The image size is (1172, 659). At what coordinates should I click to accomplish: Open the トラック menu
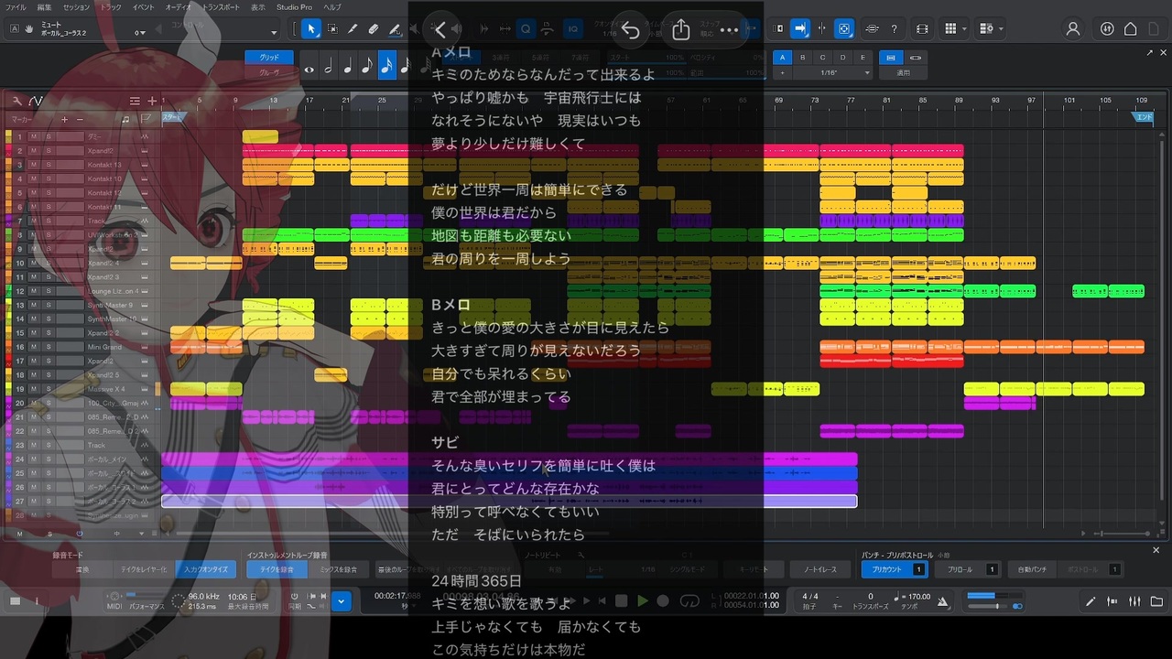[x=110, y=6]
